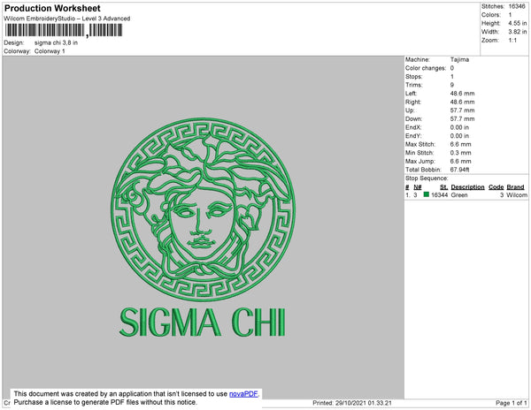Select the green thread color swatch
The width and height of the screenshot is (531, 410).
[x=427, y=194]
